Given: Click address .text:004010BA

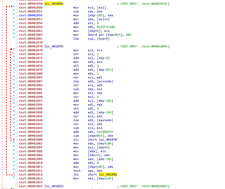Looking at the screenshot, I should (x=30, y=155).
